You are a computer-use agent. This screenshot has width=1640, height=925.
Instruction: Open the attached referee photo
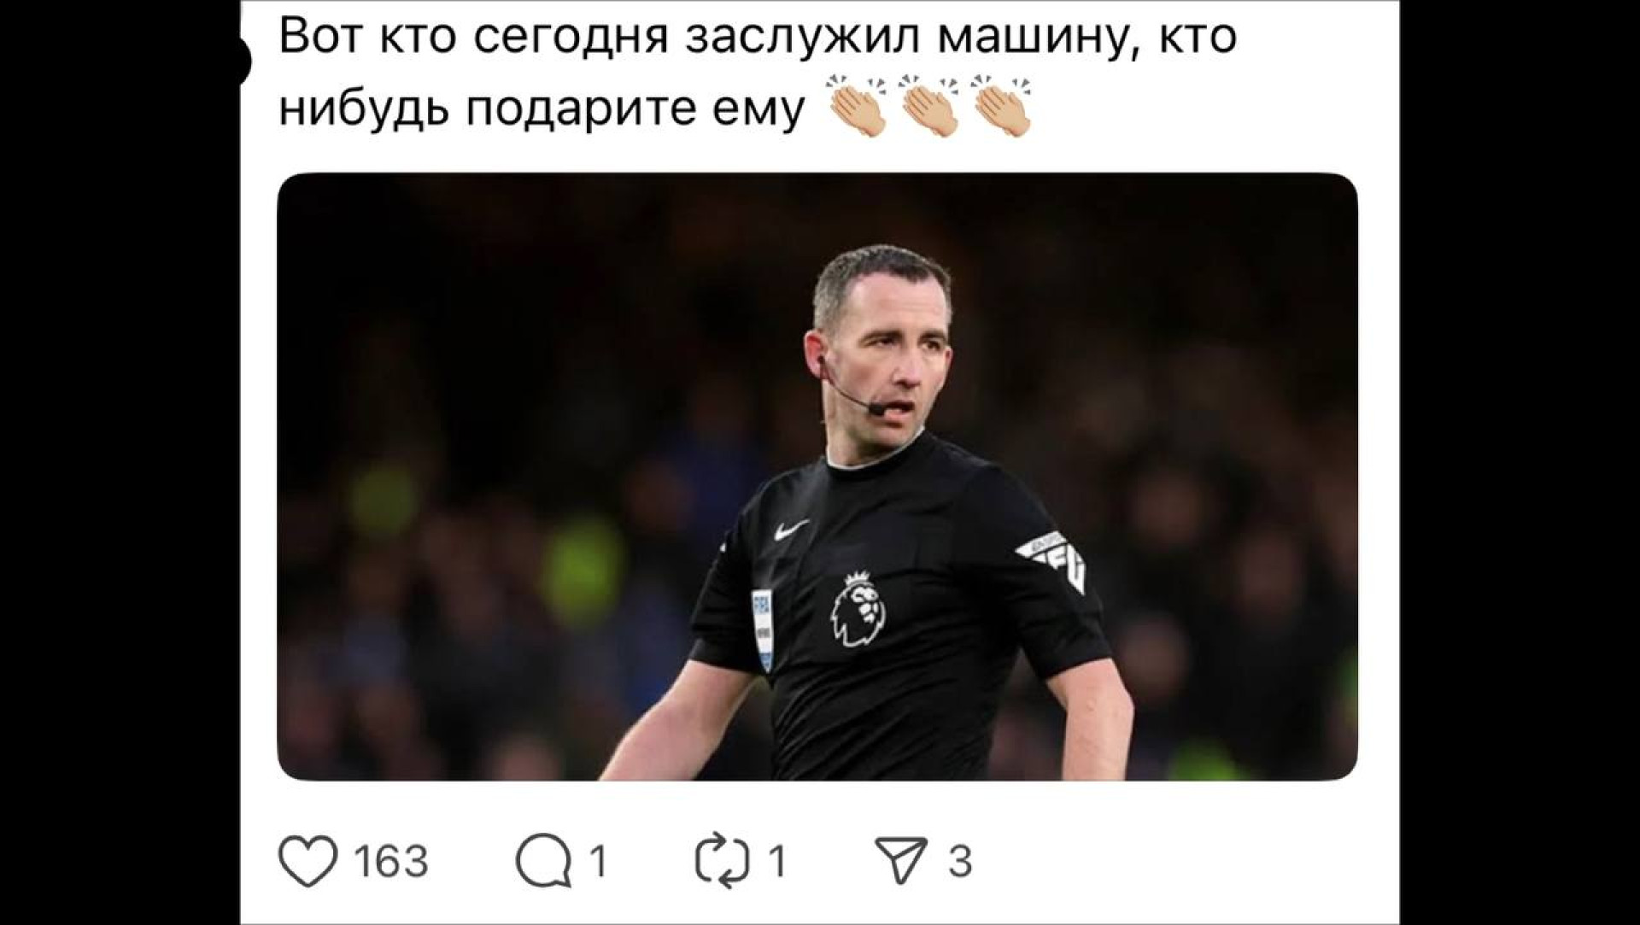817,477
